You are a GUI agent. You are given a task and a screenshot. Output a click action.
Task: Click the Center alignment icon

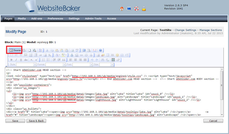[x=76, y=60]
